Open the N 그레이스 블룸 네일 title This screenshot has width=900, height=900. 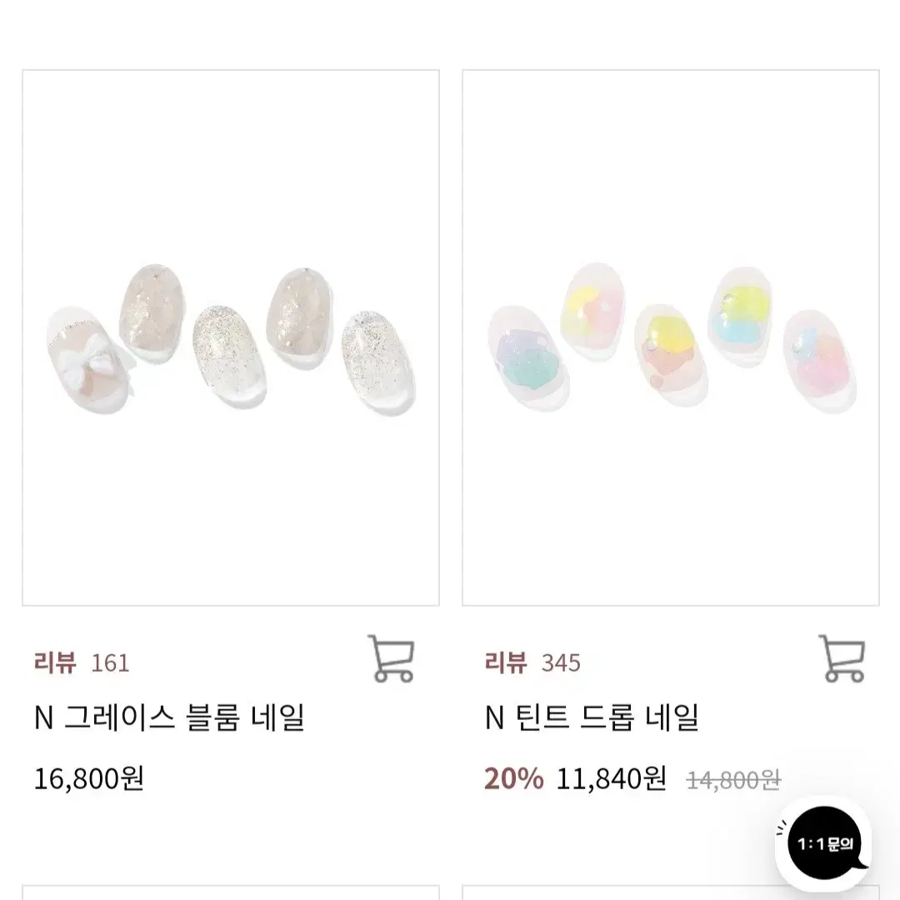(x=169, y=717)
